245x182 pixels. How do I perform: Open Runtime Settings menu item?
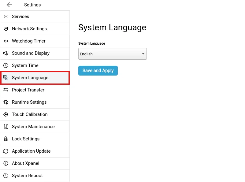coord(29,102)
